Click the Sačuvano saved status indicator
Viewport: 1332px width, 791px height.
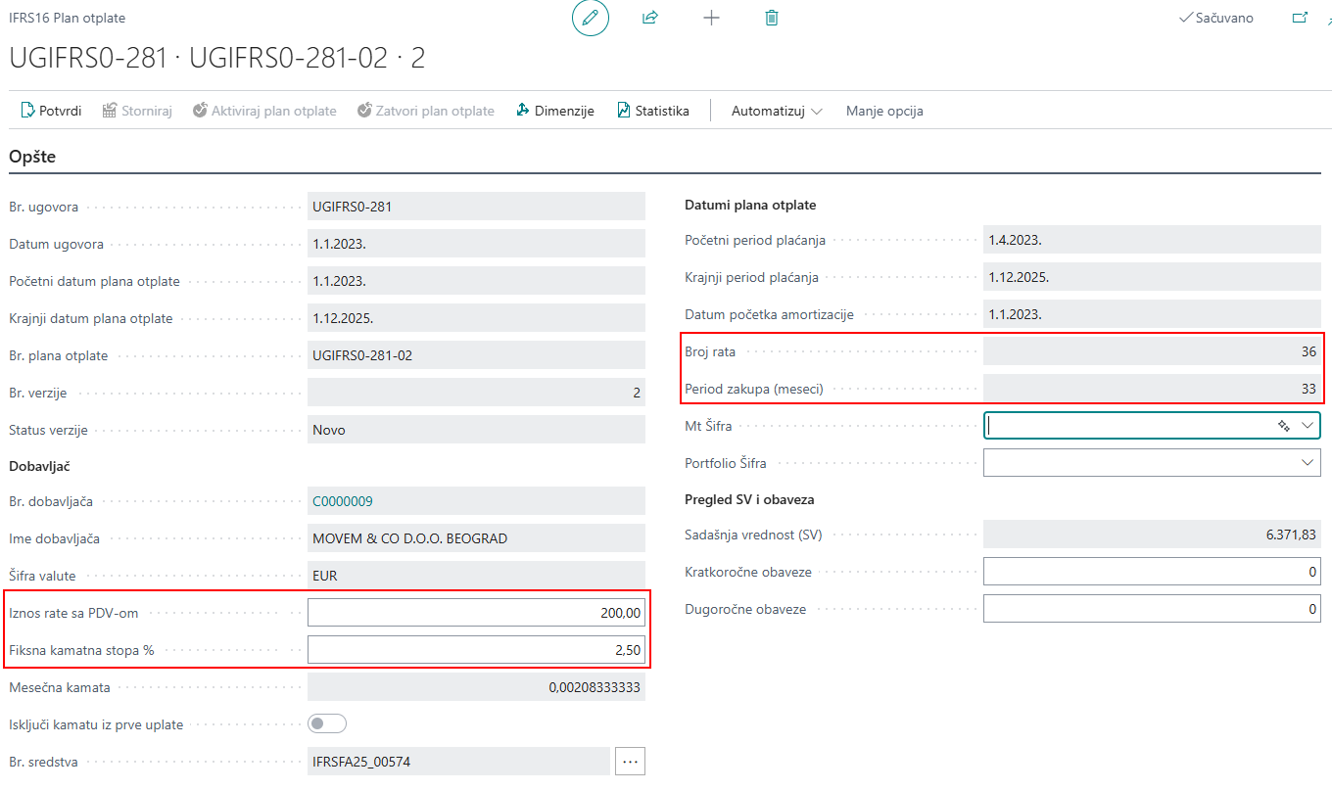click(x=1216, y=18)
